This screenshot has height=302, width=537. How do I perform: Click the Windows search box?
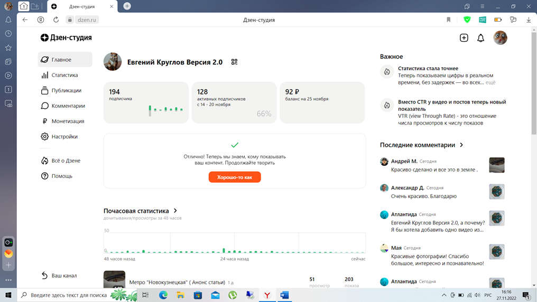point(77,295)
